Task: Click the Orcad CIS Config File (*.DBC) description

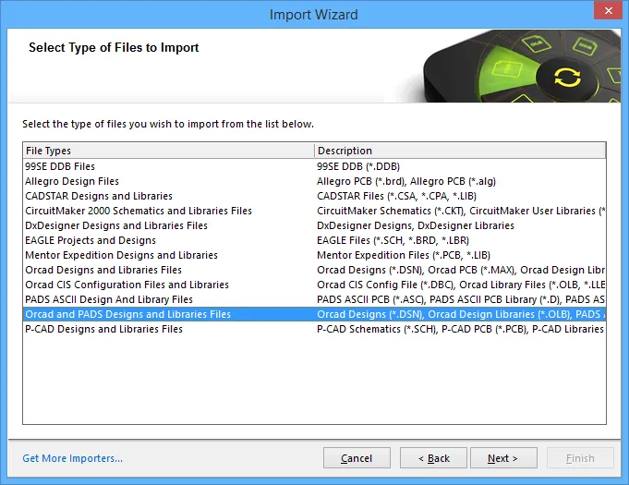Action: pos(461,285)
